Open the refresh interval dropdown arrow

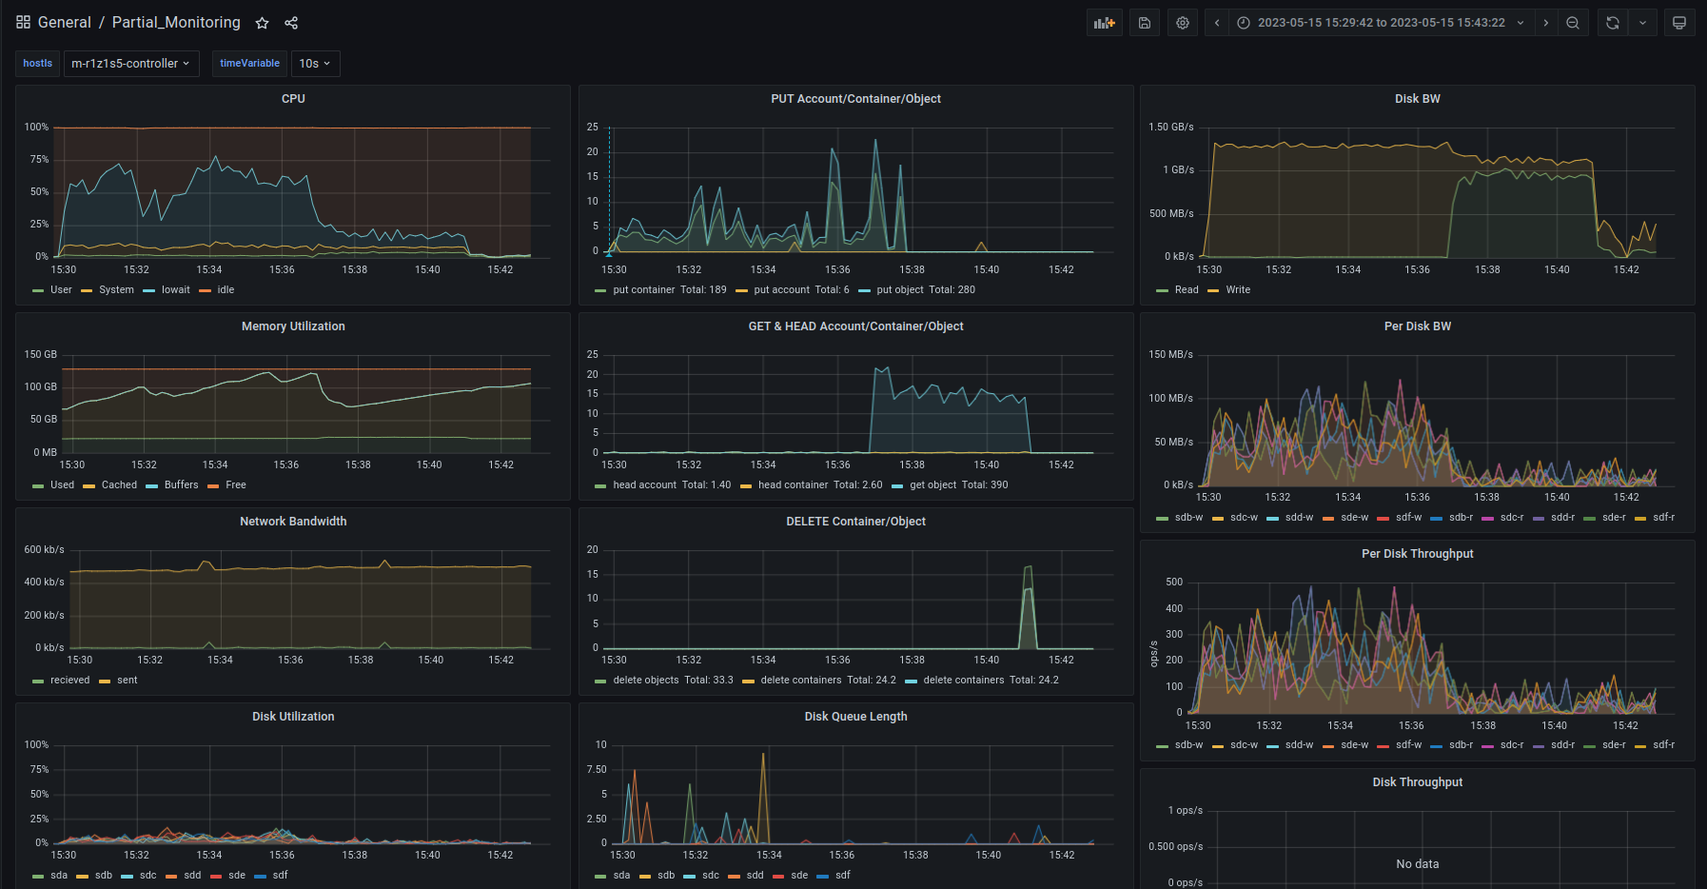[1642, 23]
